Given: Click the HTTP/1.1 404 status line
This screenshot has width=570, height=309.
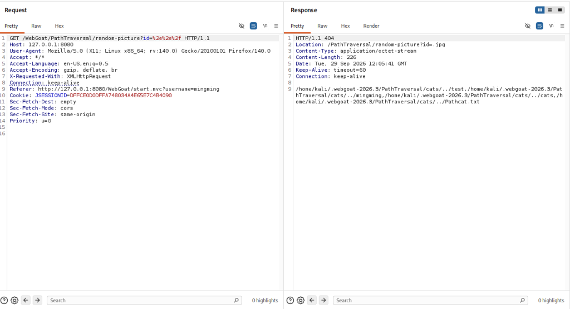Looking at the screenshot, I should click(315, 38).
